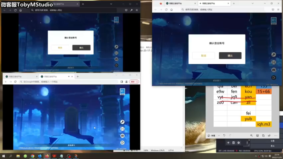
Task: Click the wrench toolbar icon in dark Firefox
Action: 131,10
